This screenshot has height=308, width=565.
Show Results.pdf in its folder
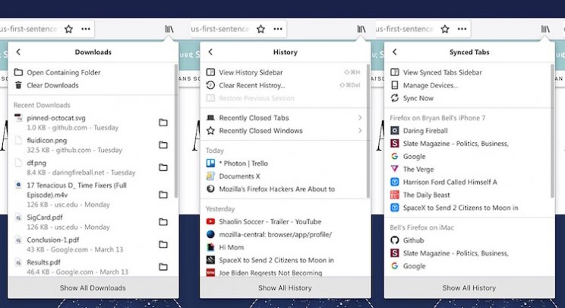[163, 267]
